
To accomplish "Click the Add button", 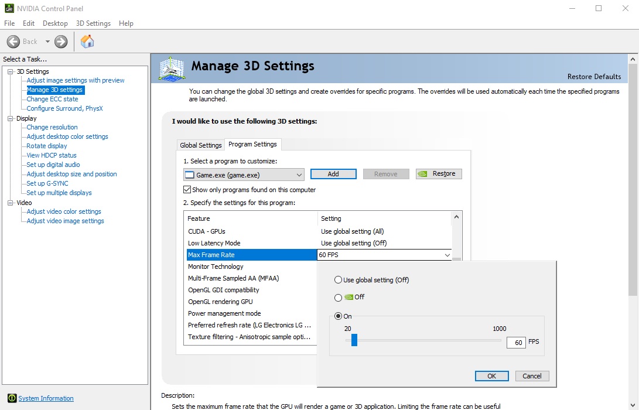I will point(333,174).
